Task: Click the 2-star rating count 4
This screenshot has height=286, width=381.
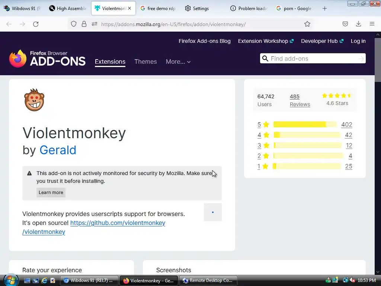Action: pyautogui.click(x=350, y=156)
